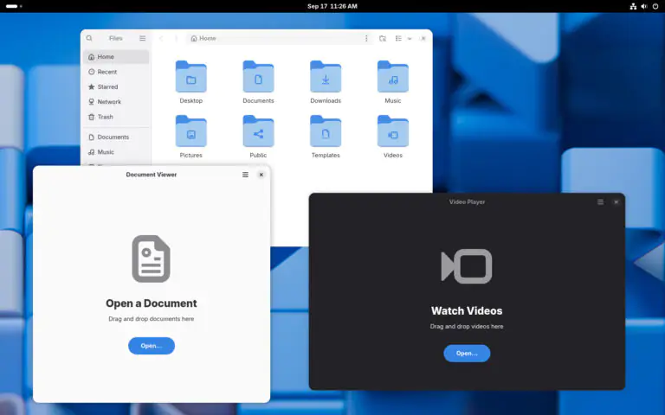This screenshot has height=415, width=665.
Task: Go to Network in the sidebar
Action: [x=109, y=102]
